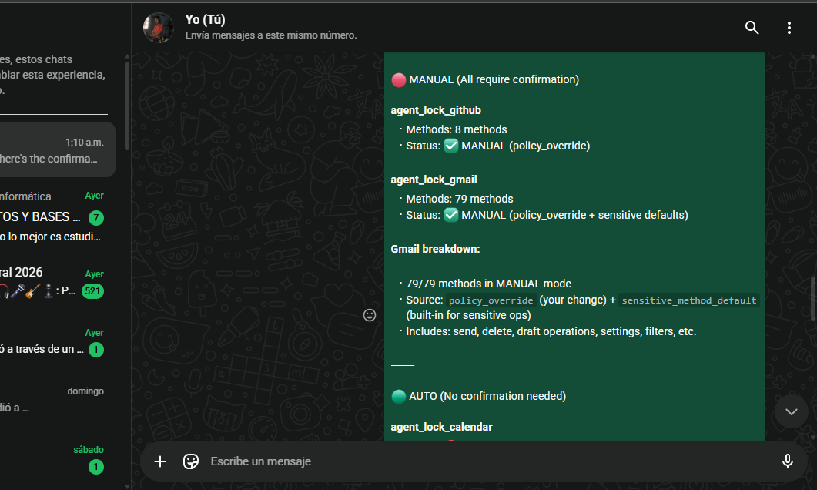Open the chat with 7 unread messages
817x490 pixels.
click(57, 216)
